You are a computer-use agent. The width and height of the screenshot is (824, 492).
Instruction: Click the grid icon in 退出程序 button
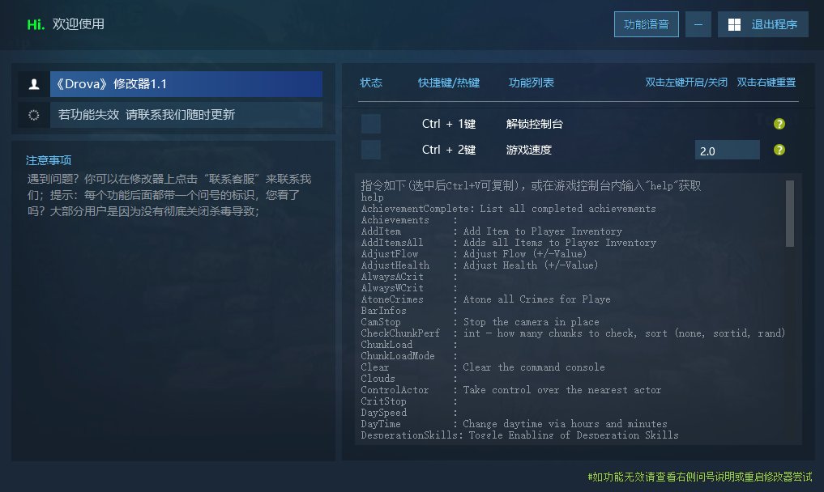[734, 24]
